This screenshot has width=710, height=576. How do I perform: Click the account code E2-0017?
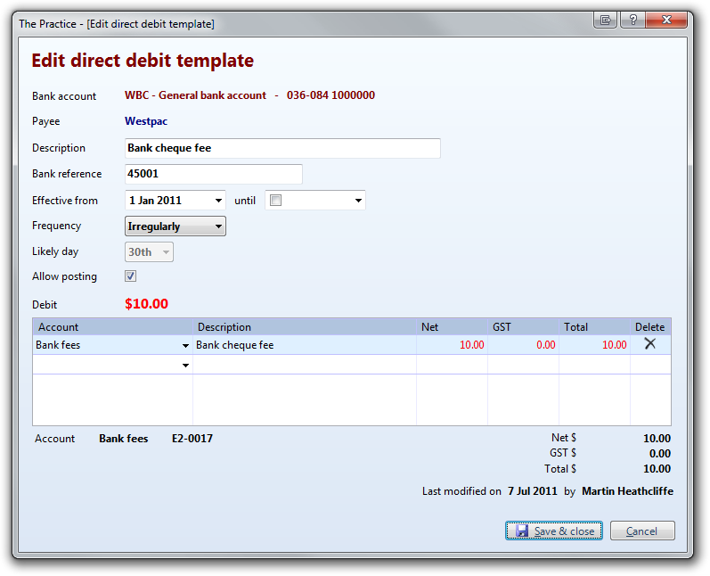click(192, 438)
